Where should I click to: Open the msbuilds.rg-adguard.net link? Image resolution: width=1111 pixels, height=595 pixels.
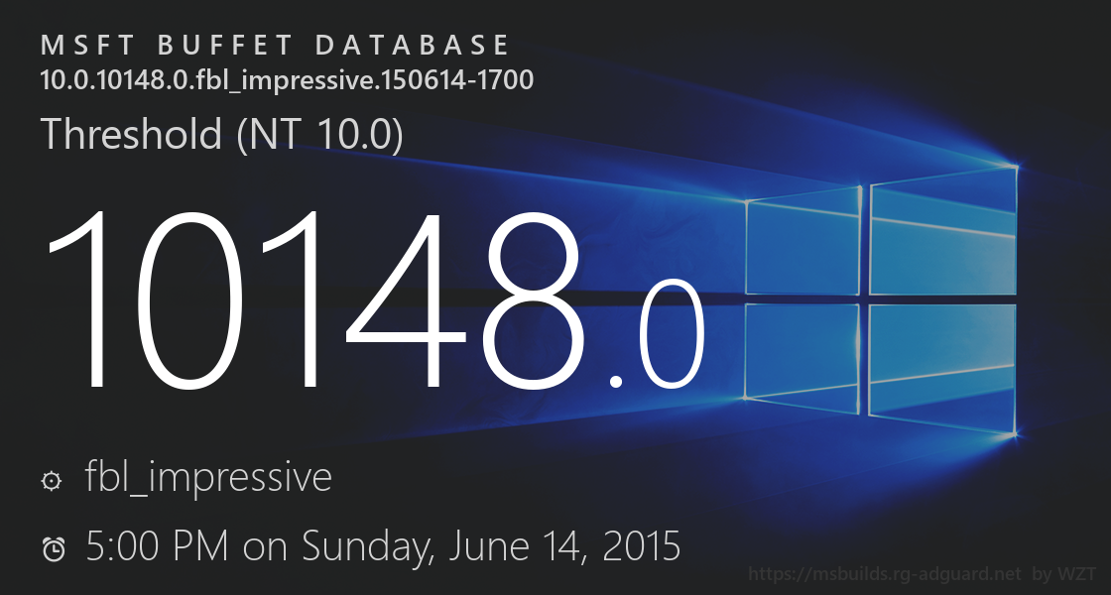pos(884,574)
